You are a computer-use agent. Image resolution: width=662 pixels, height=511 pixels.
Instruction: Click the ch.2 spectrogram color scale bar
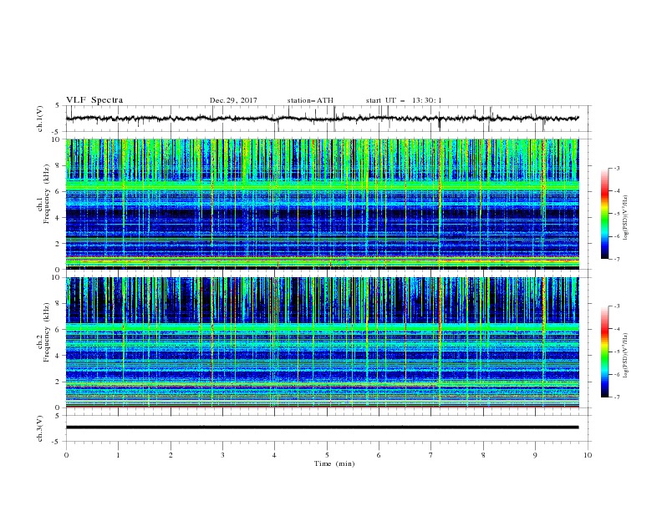point(605,352)
